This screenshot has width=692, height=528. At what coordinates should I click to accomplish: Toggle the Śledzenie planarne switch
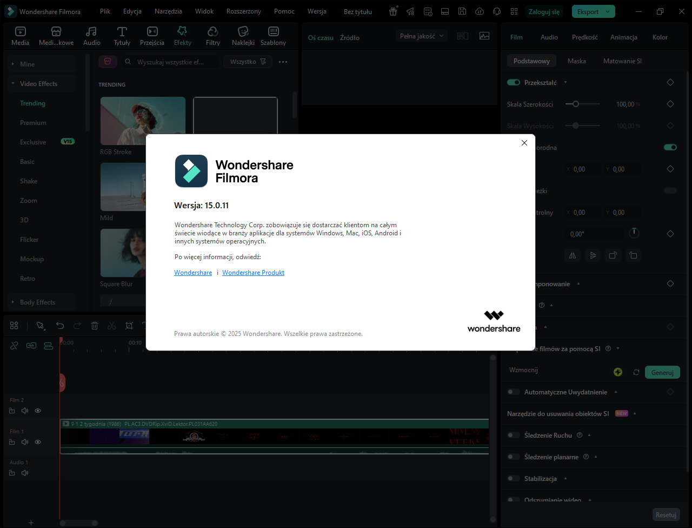[x=514, y=457]
